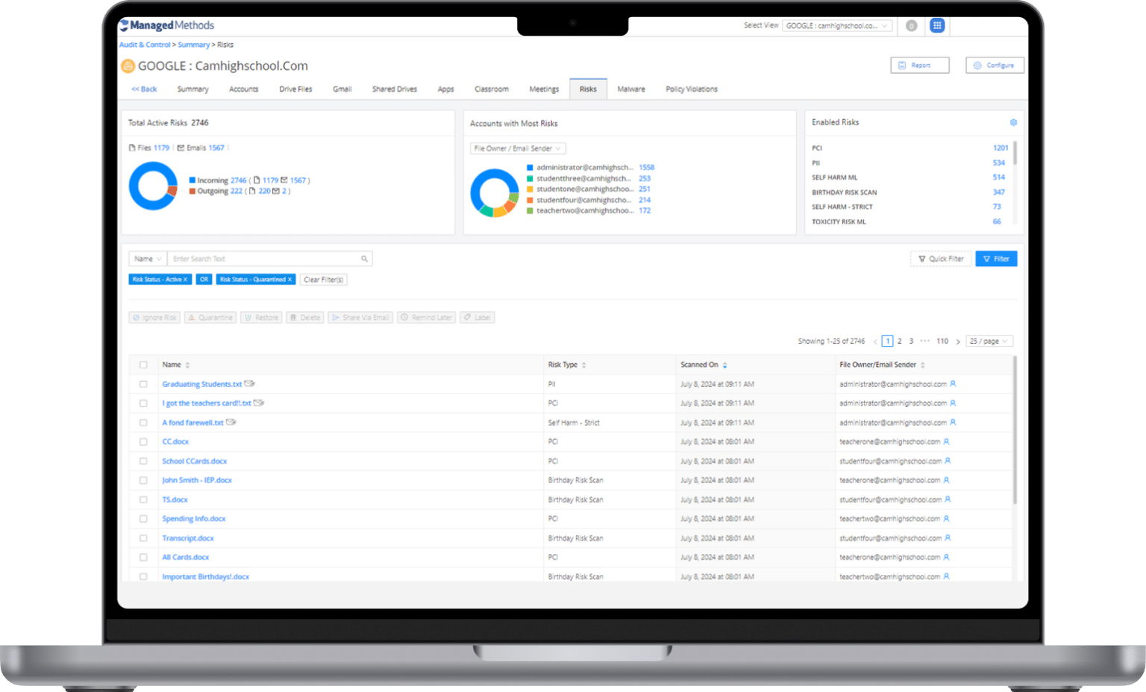Click user icon in TS.docx row
1146x692 pixels.
click(x=948, y=500)
